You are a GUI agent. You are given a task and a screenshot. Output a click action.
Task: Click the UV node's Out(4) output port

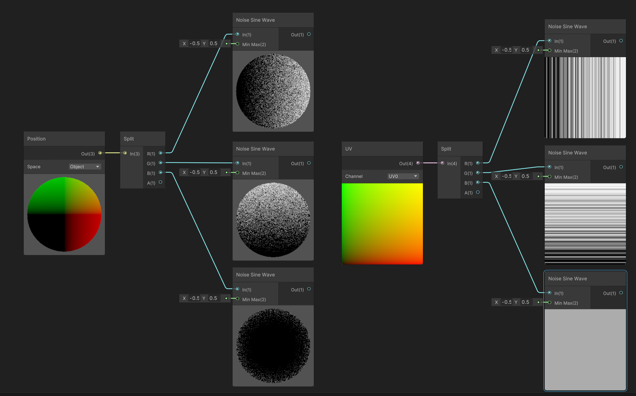[x=418, y=163]
